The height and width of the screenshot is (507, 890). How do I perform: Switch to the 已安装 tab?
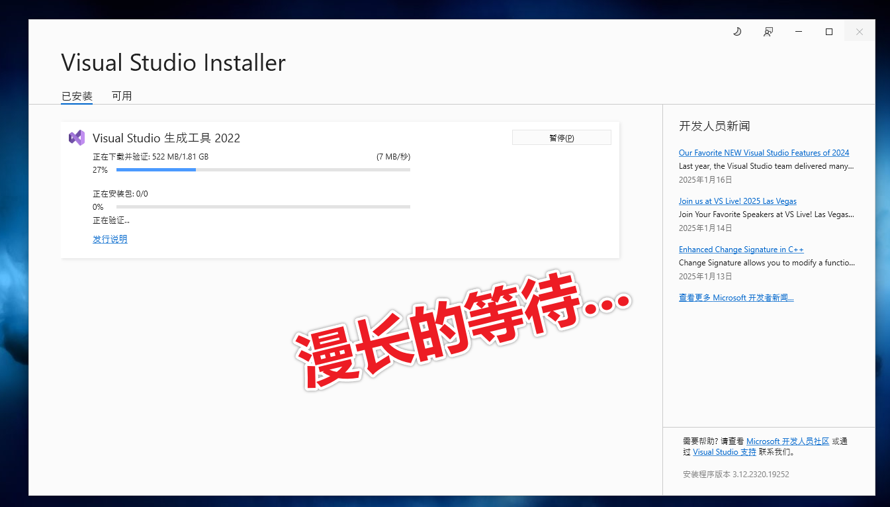[77, 96]
